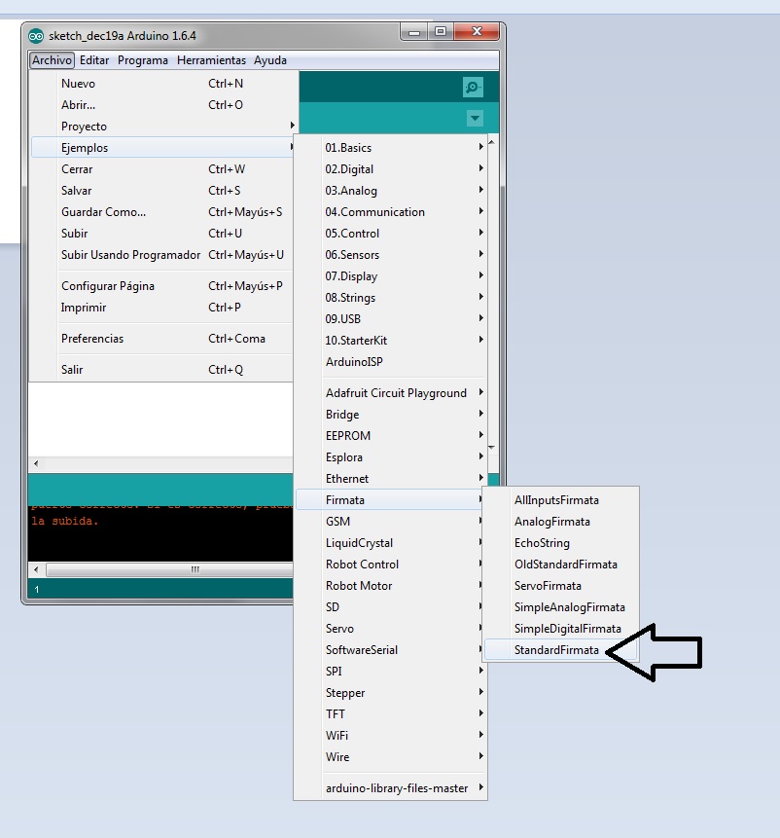Open SD library examples
This screenshot has height=838, width=780.
tap(390, 606)
